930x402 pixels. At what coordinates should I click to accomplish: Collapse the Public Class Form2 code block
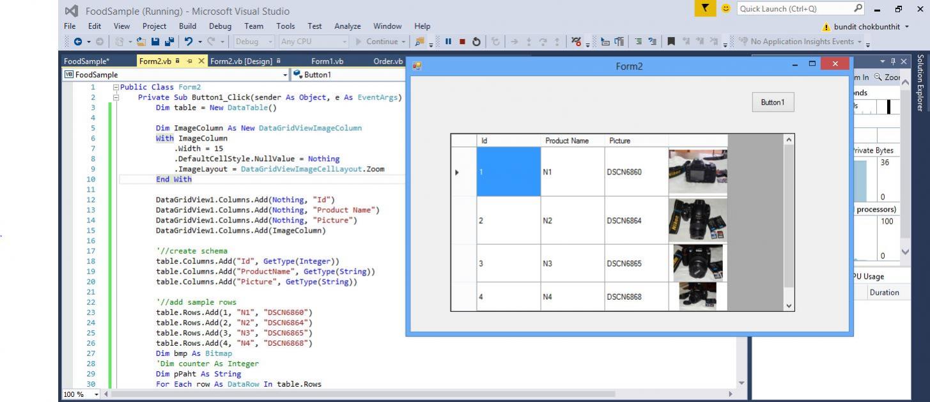(116, 87)
